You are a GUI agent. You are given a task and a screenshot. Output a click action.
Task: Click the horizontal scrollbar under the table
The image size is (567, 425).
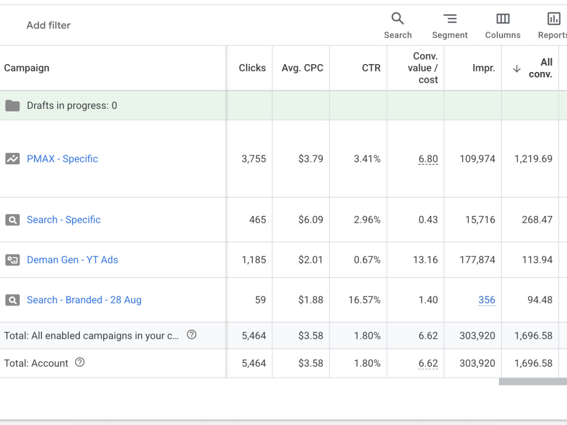pyautogui.click(x=532, y=381)
